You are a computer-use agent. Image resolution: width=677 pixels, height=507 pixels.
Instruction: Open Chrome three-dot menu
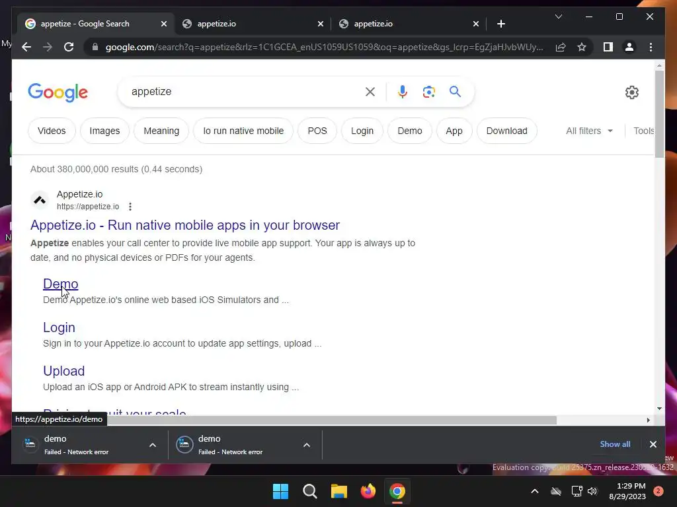651,47
